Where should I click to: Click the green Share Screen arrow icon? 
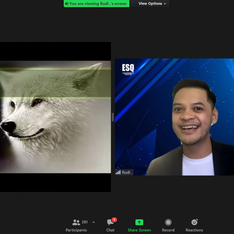139,222
